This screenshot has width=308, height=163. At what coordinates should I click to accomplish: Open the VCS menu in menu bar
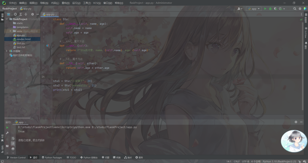point(97,3)
